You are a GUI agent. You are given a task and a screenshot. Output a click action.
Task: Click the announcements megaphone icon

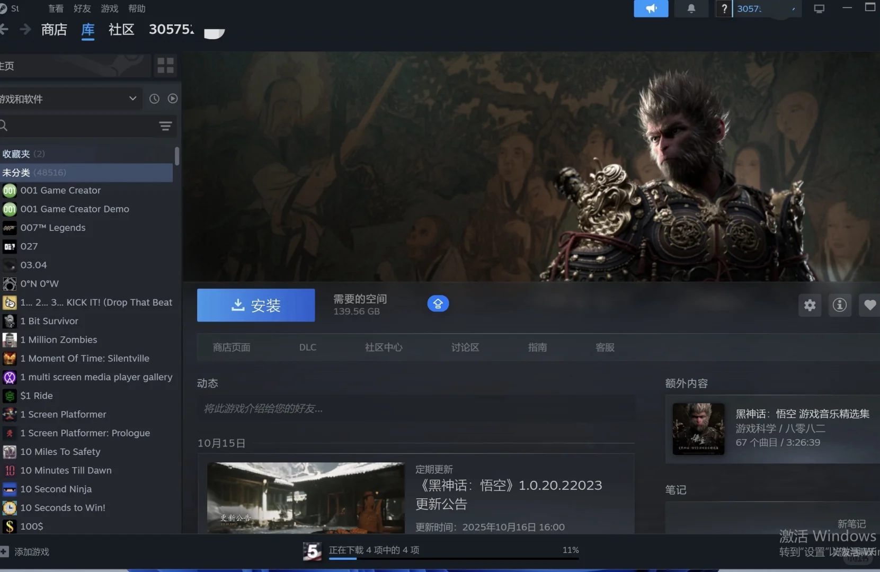tap(651, 8)
